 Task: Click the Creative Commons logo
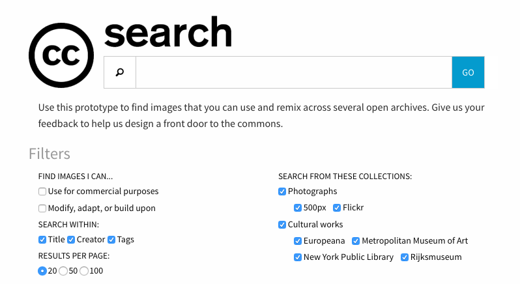coord(61,55)
